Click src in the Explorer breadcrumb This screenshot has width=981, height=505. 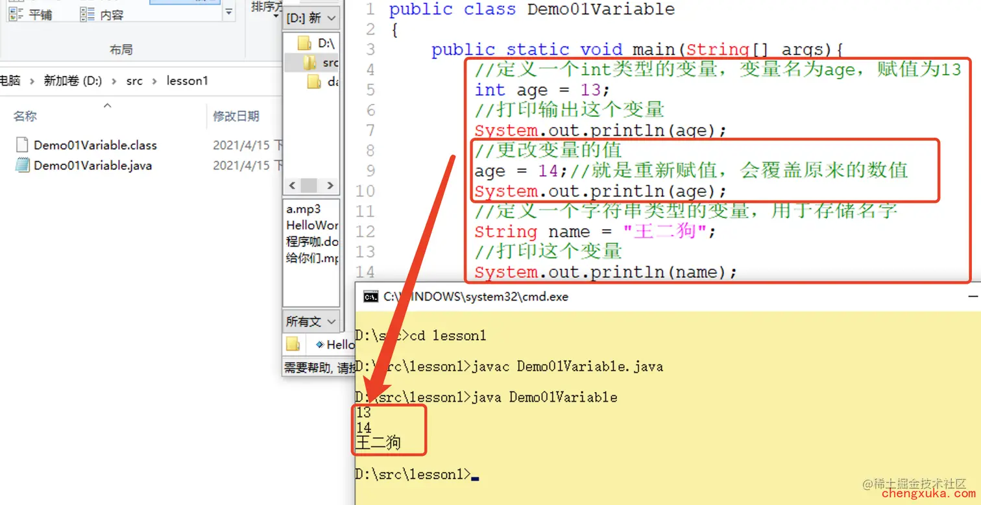click(x=134, y=81)
